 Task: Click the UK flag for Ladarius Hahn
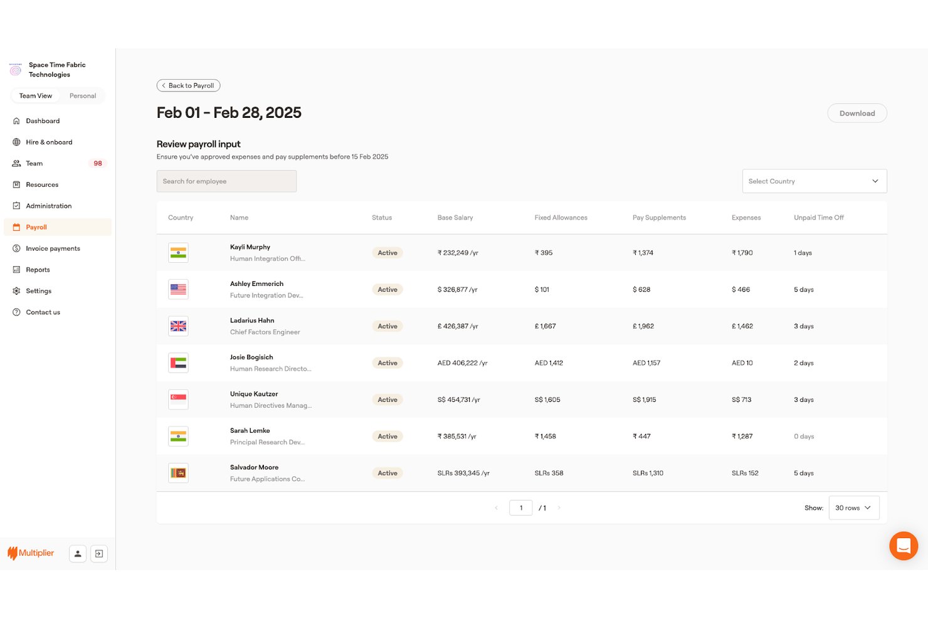click(179, 326)
